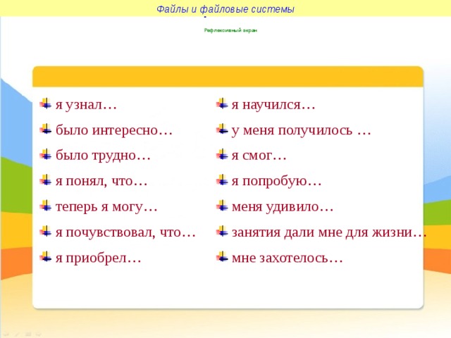Select the phrase 'было трудно…'

coord(103,156)
